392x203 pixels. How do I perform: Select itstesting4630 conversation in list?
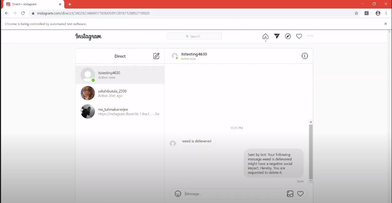120,75
